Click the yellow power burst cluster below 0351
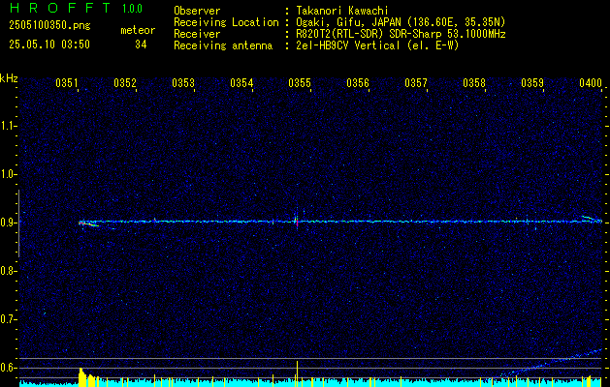This screenshot has width=610, height=387. pos(87,377)
